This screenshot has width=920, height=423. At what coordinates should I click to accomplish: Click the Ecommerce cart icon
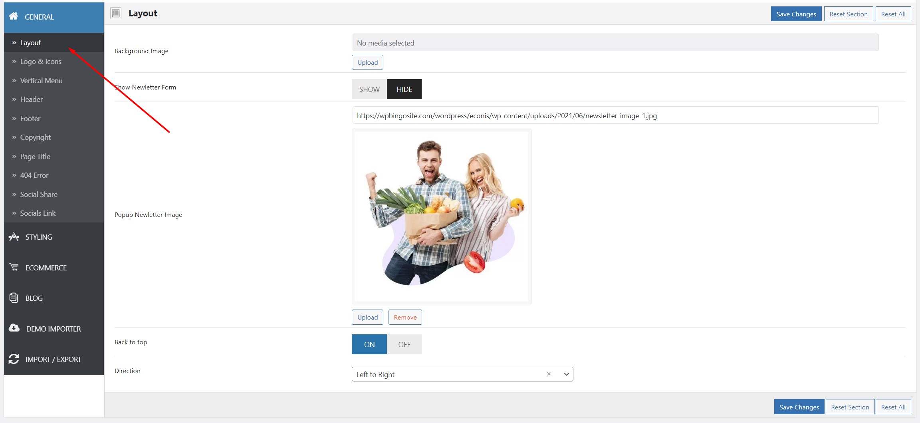coord(14,267)
